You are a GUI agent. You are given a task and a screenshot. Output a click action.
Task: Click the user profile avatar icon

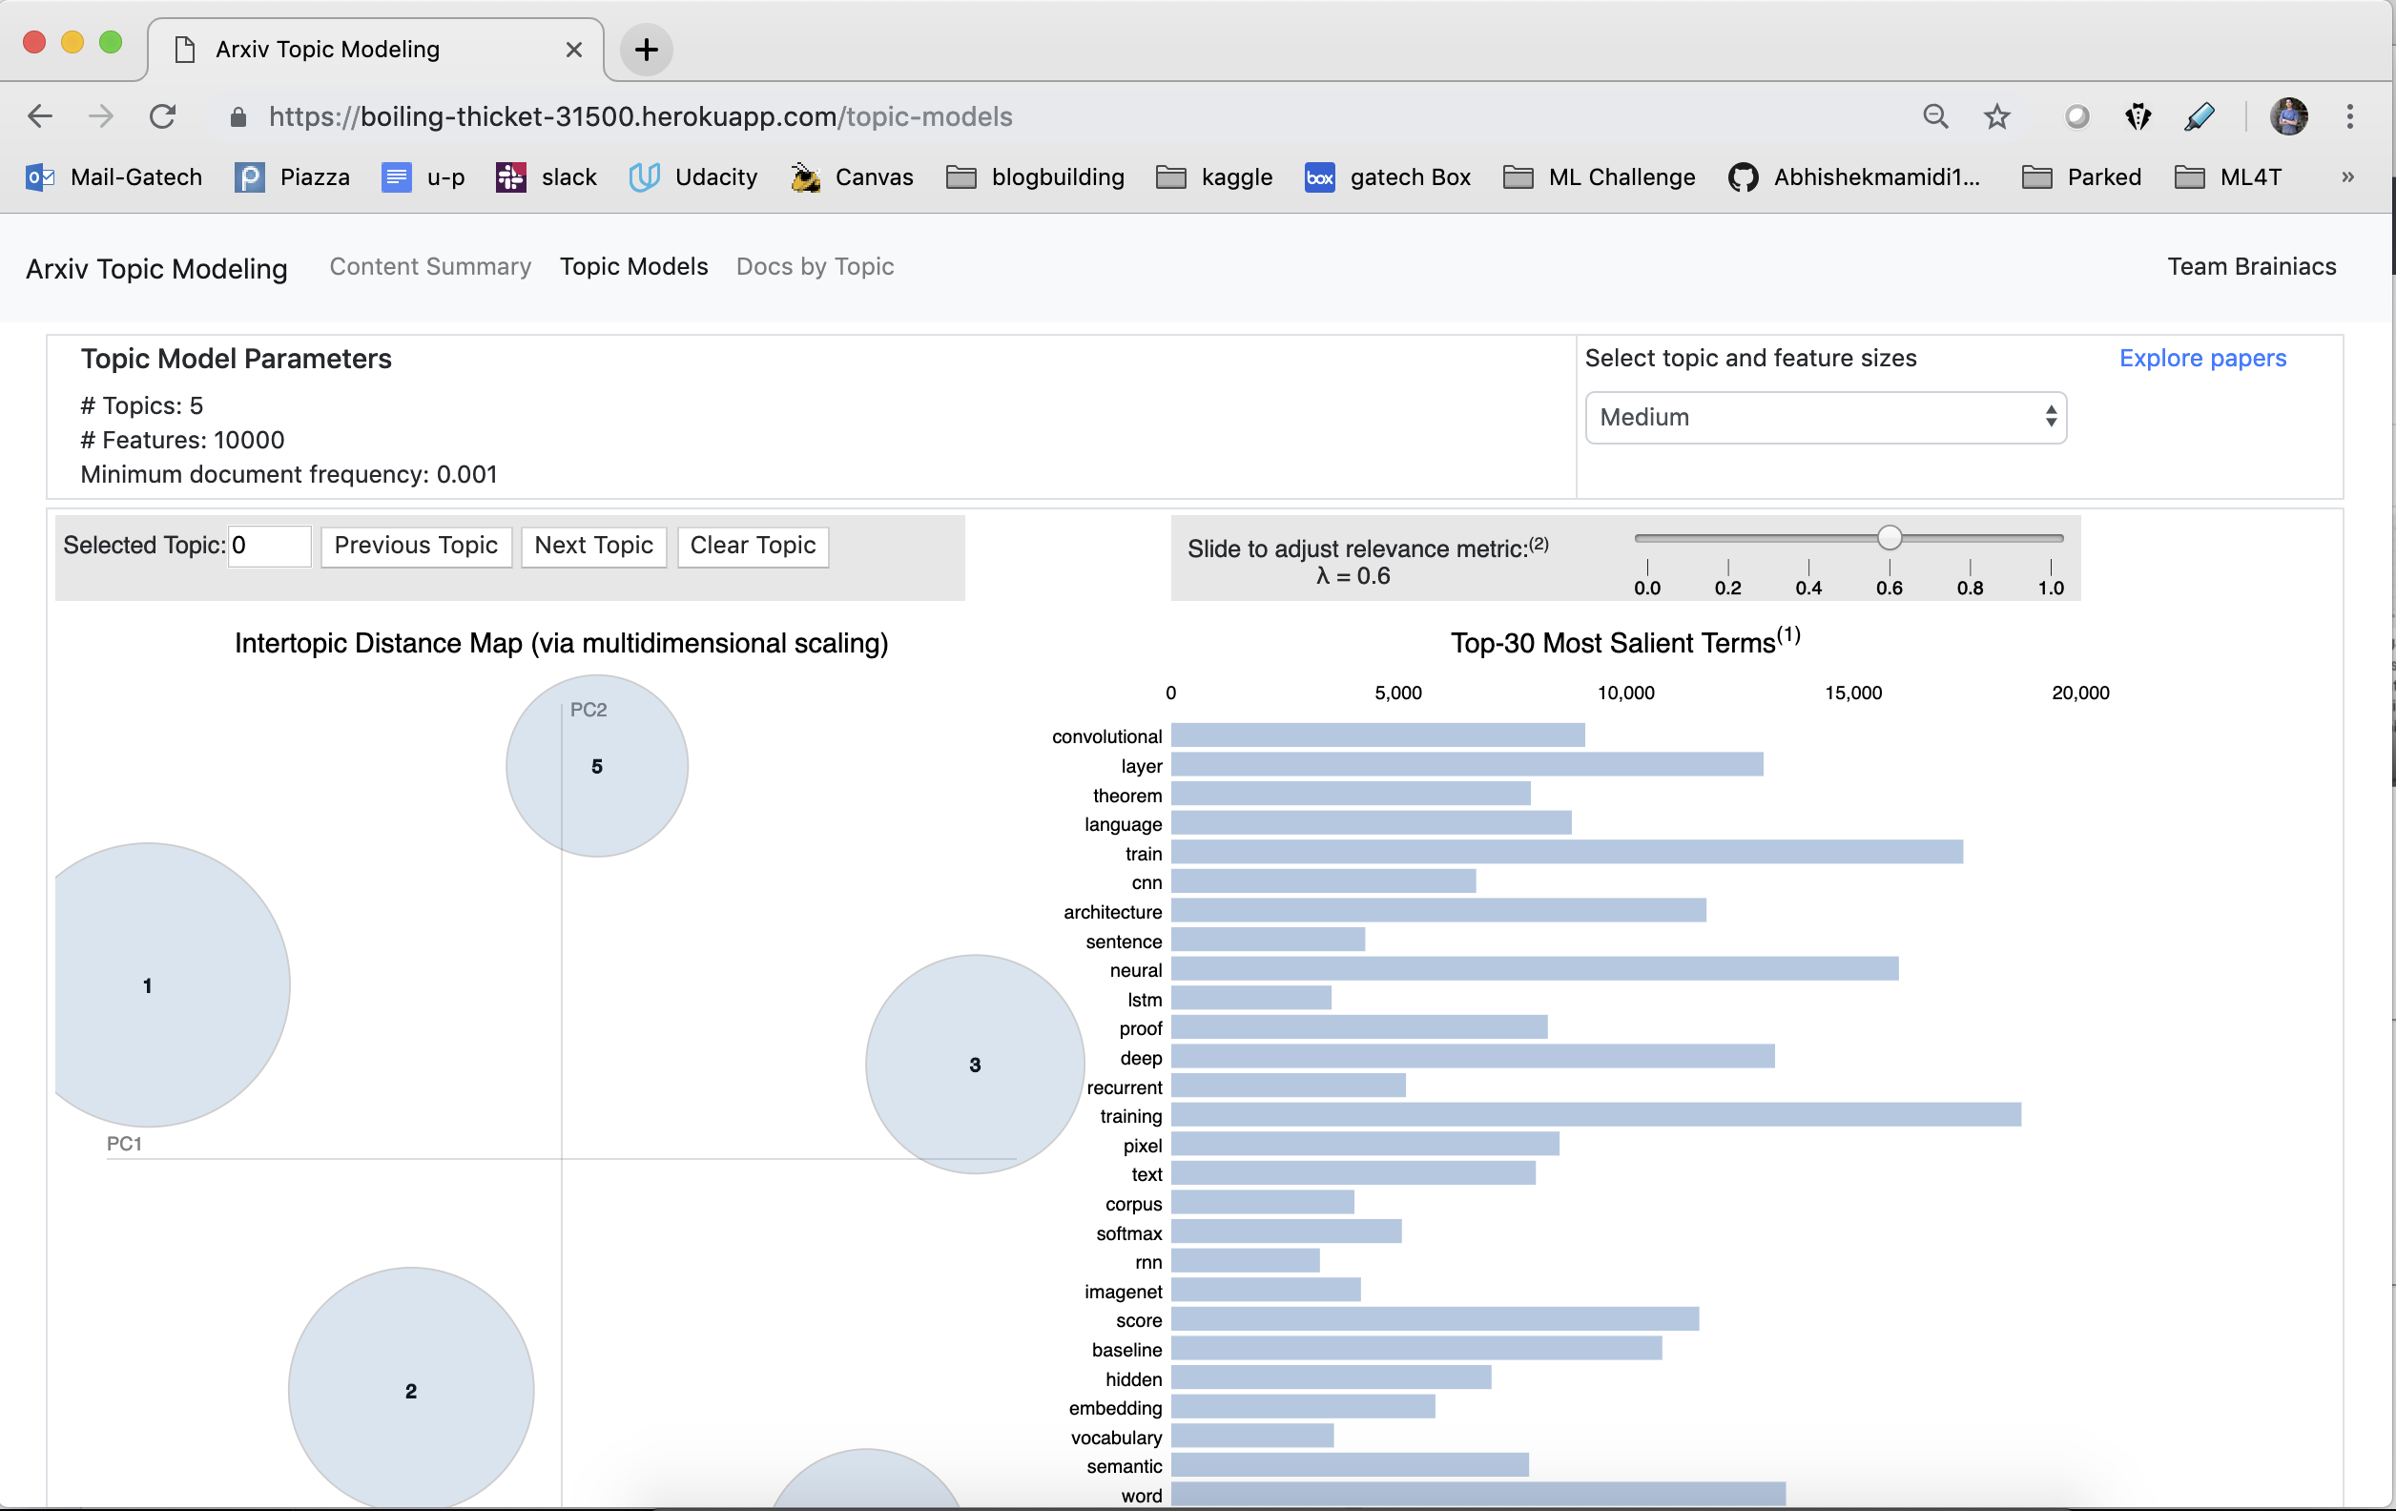pyautogui.click(x=2287, y=116)
